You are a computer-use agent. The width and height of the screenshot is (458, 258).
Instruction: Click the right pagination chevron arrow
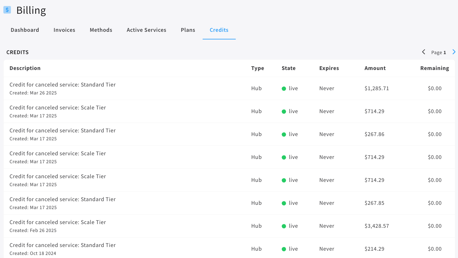(x=454, y=52)
